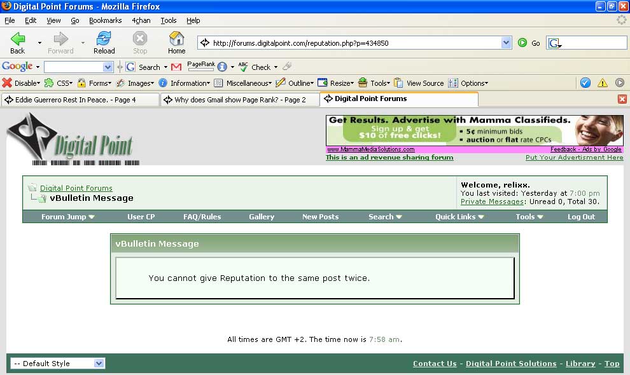Open the Forum Jump menu
Screen dimensions: 630x375
coord(68,217)
